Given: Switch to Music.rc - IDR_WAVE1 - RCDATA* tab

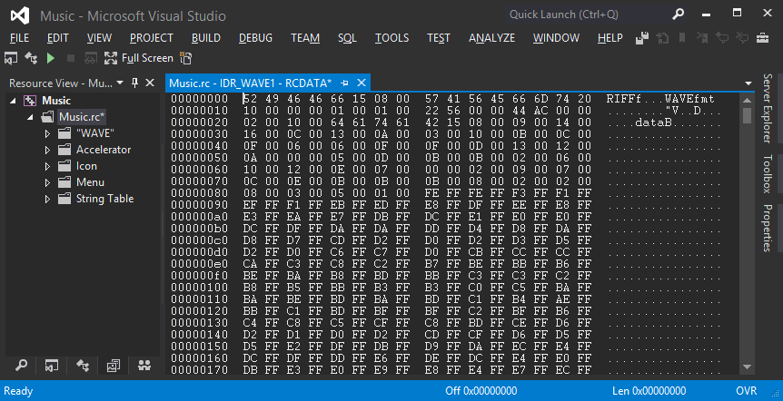Looking at the screenshot, I should [250, 83].
